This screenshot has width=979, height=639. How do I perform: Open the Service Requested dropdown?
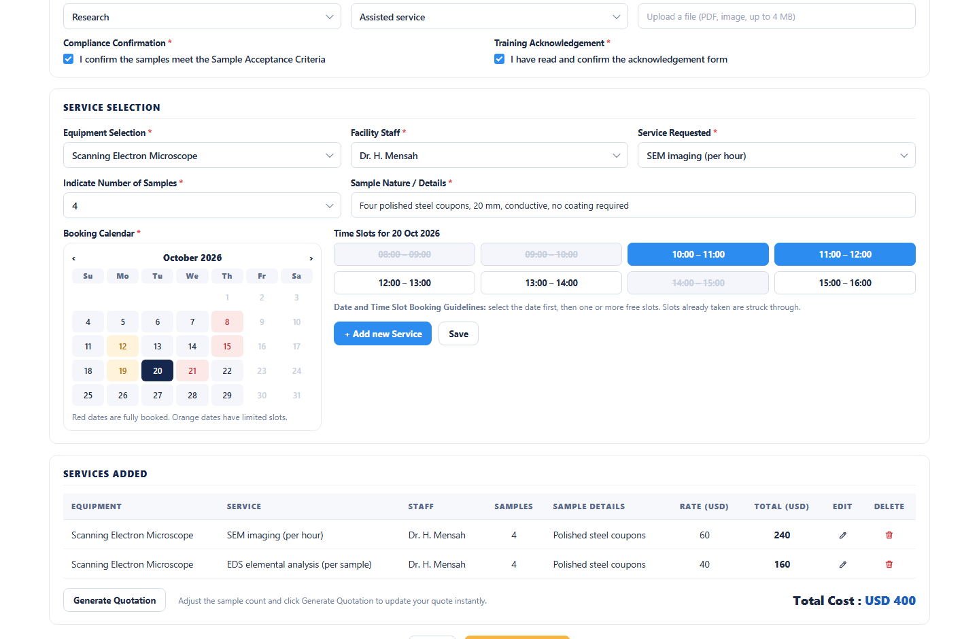776,156
